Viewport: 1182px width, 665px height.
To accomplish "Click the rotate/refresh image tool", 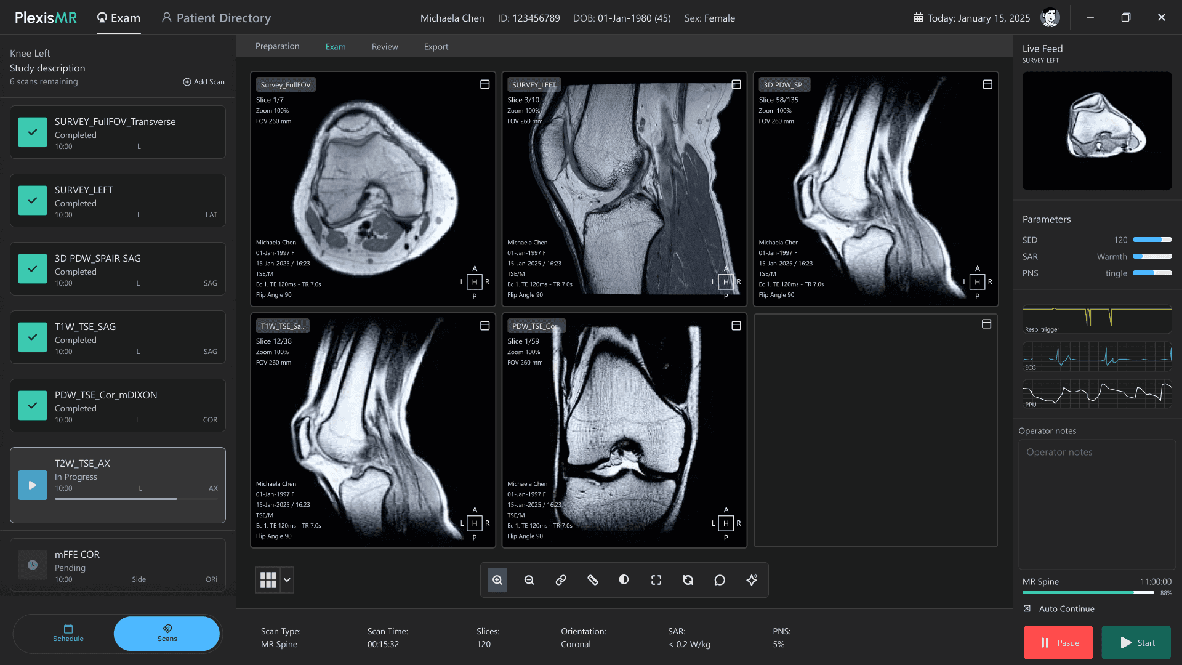I will [x=688, y=580].
